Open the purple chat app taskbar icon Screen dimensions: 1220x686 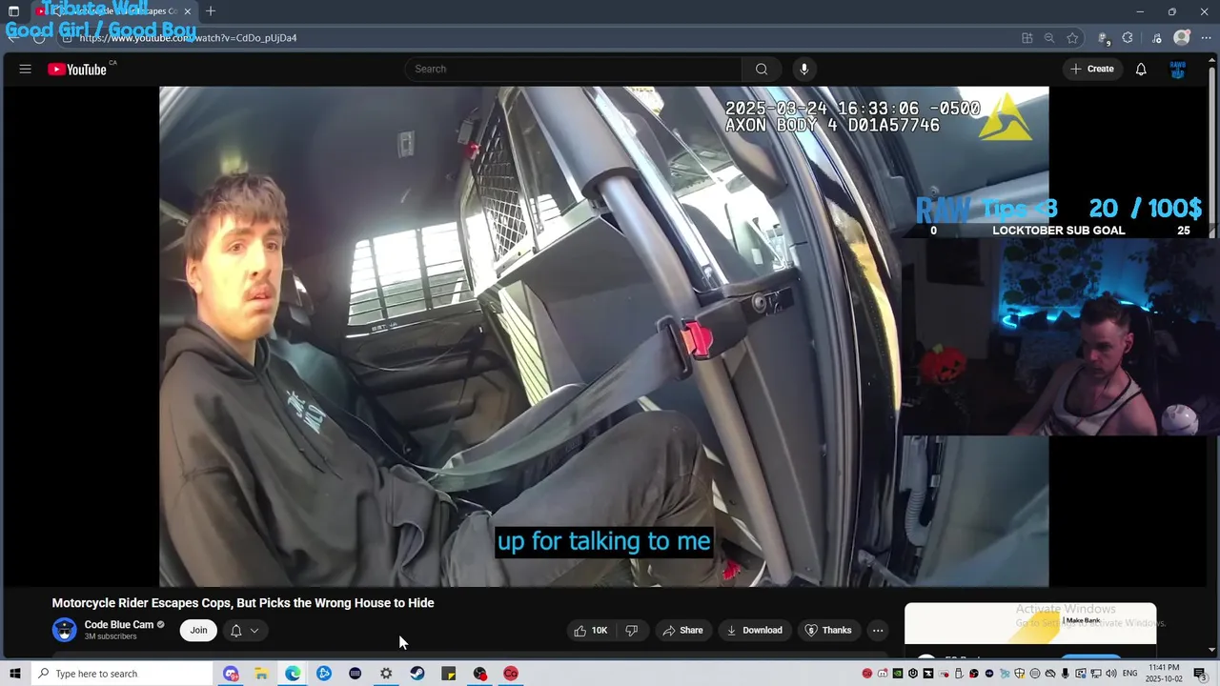(230, 674)
